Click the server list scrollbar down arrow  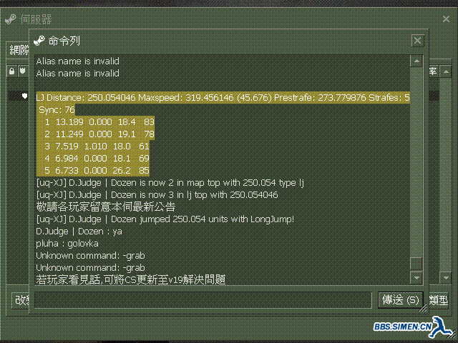(446, 278)
